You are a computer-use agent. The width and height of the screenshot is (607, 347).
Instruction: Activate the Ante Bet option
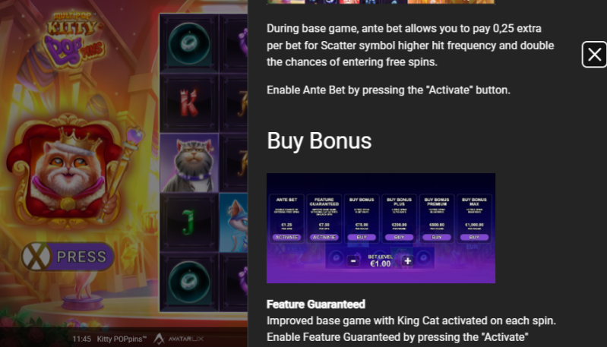pos(286,237)
